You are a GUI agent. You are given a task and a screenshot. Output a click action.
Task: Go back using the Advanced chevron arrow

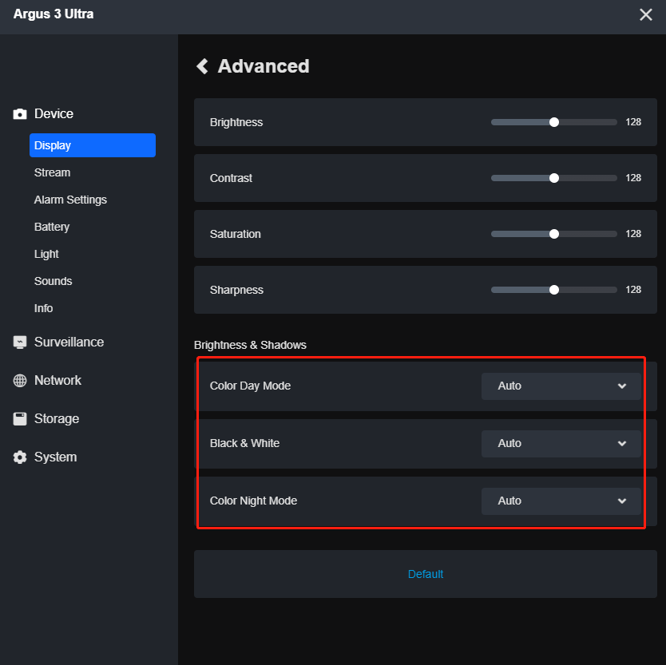coord(202,66)
